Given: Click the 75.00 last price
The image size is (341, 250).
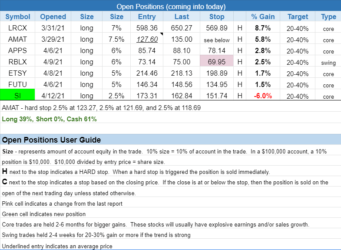Looking at the screenshot, I should coord(182,62).
